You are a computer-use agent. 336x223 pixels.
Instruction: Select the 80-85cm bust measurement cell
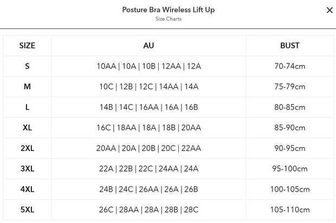290,107
